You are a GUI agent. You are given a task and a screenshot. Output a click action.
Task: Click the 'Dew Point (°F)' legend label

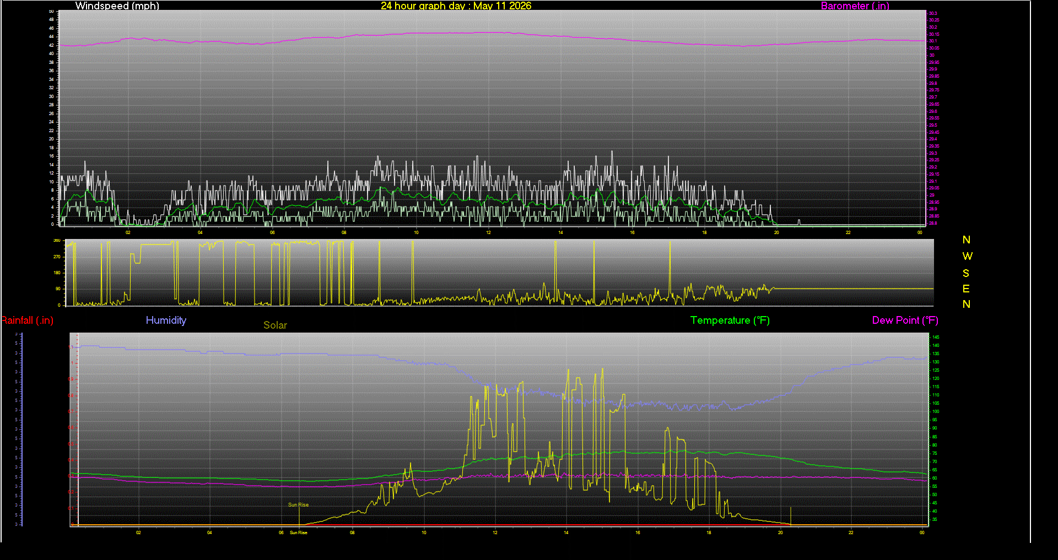[x=905, y=320]
